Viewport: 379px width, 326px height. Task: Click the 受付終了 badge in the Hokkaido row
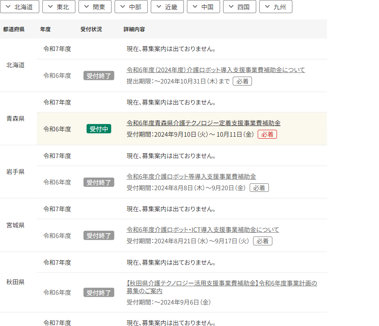(99, 75)
